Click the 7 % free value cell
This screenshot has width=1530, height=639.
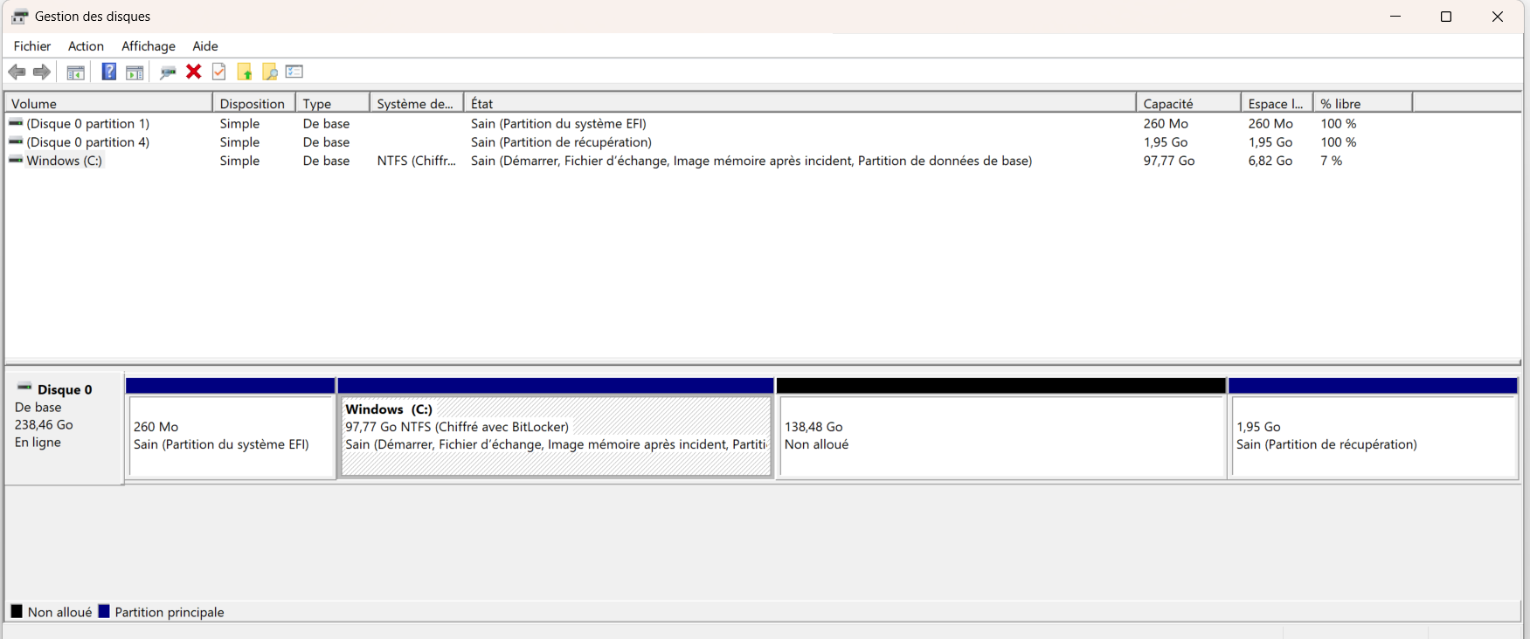(x=1332, y=161)
